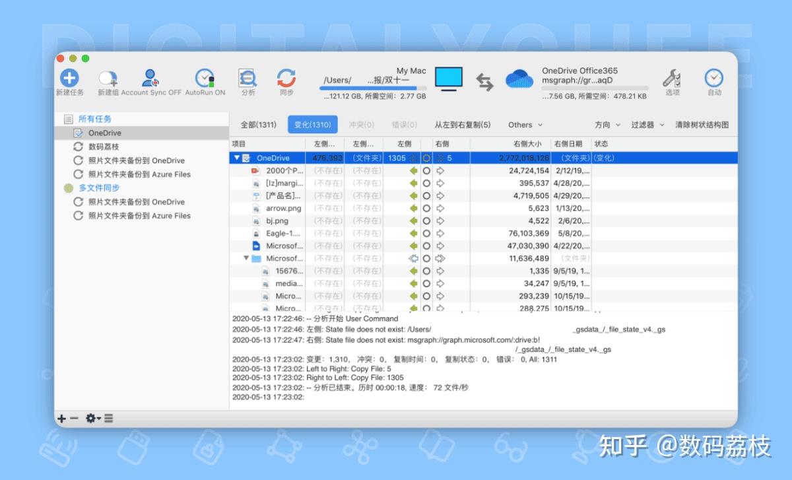This screenshot has width=792, height=480.
Task: Click the 右侧日期 column header
Action: pyautogui.click(x=571, y=144)
